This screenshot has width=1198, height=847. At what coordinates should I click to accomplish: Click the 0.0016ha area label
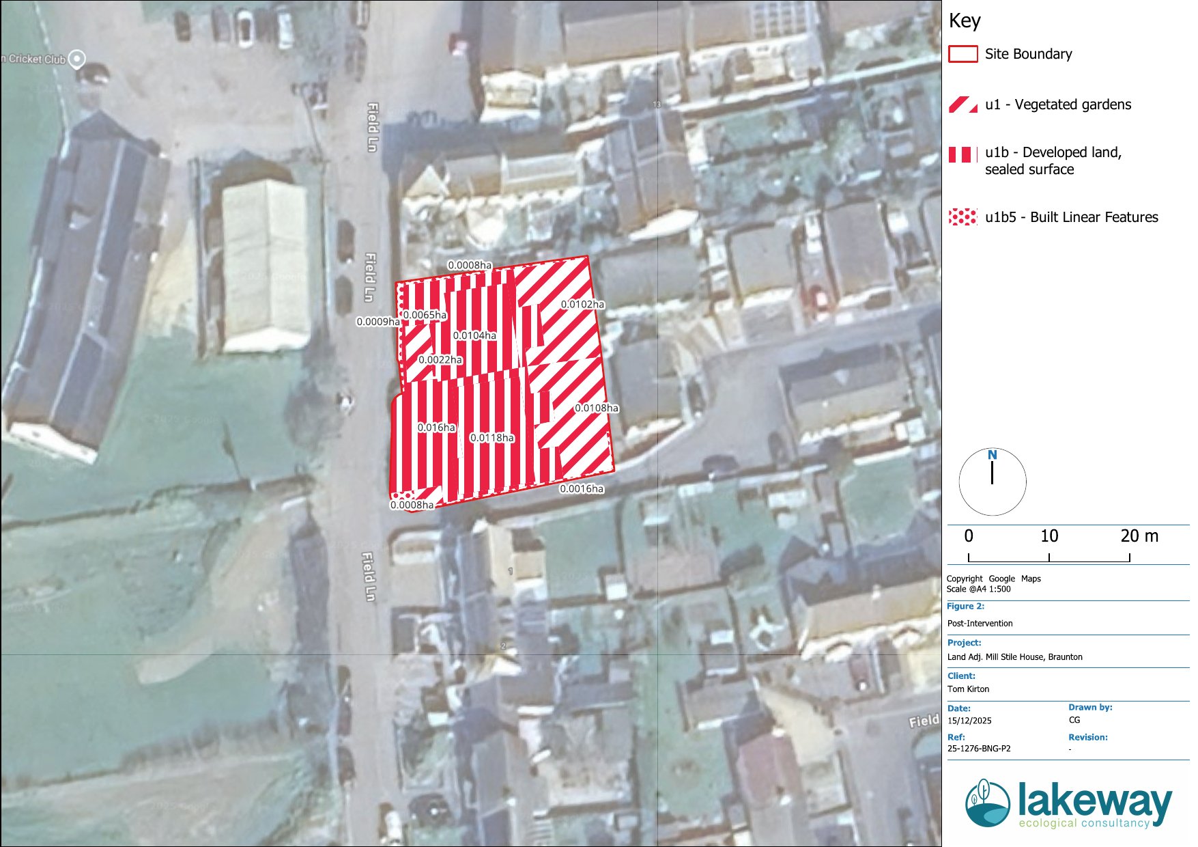[582, 488]
